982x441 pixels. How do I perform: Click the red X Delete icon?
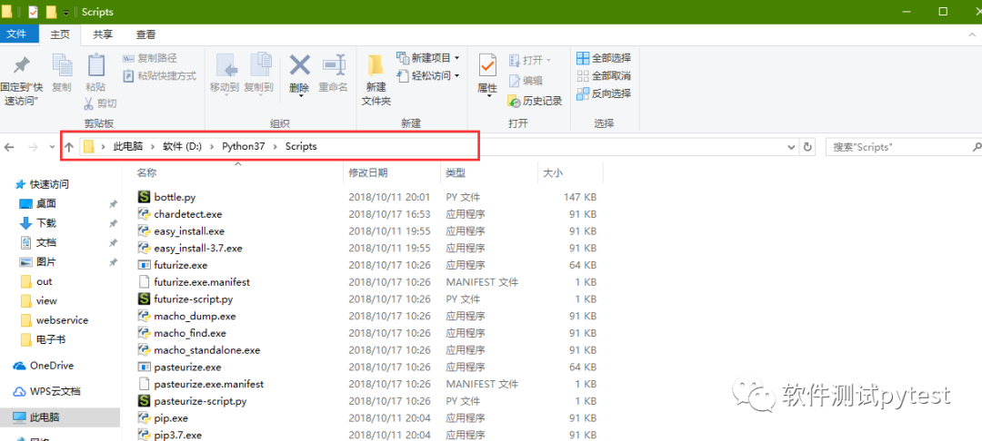coord(299,65)
